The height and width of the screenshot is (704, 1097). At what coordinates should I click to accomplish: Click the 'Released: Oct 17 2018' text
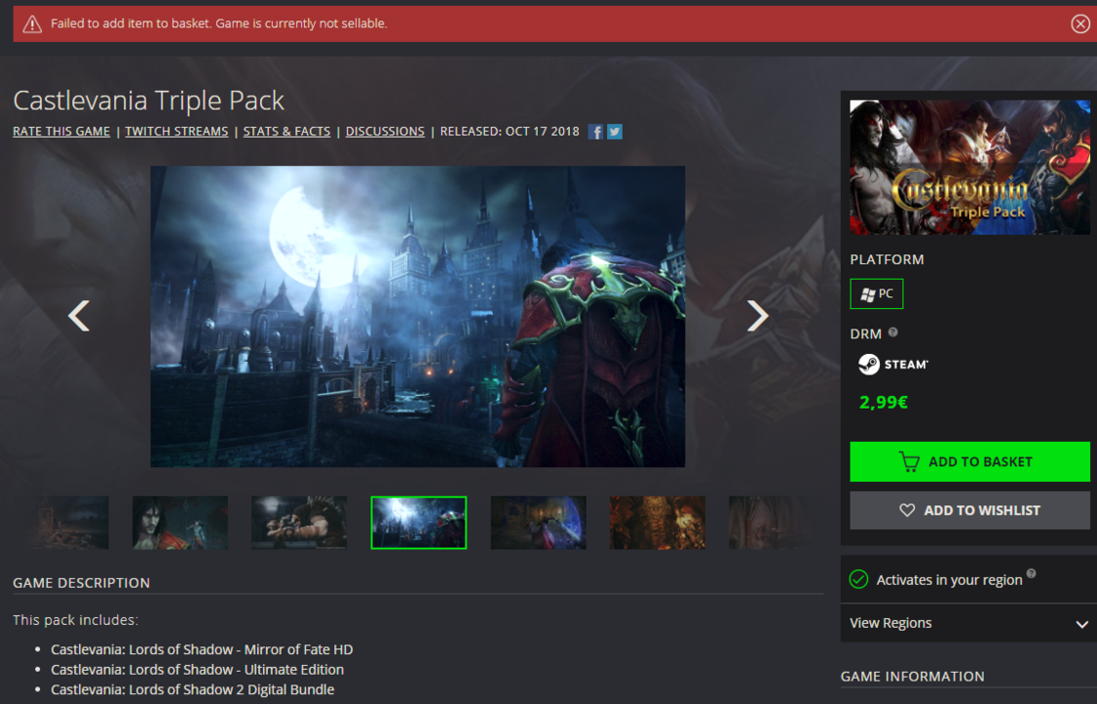(509, 132)
